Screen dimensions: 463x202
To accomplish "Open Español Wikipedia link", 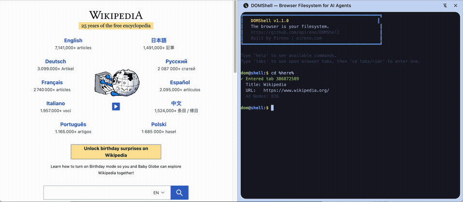I will [x=180, y=82].
